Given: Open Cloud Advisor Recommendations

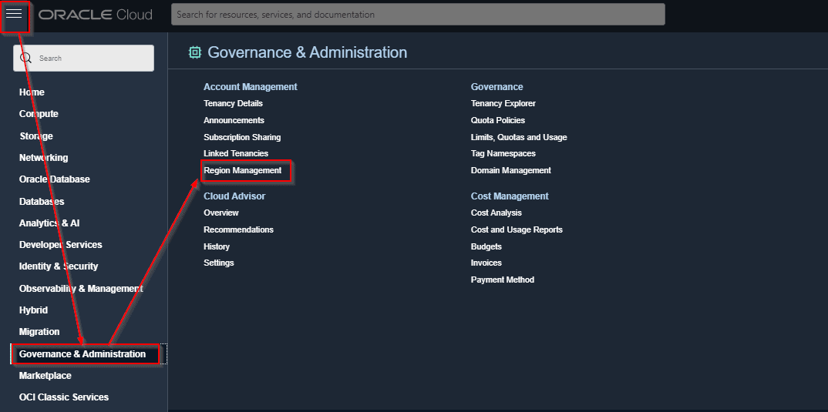Looking at the screenshot, I should [238, 229].
